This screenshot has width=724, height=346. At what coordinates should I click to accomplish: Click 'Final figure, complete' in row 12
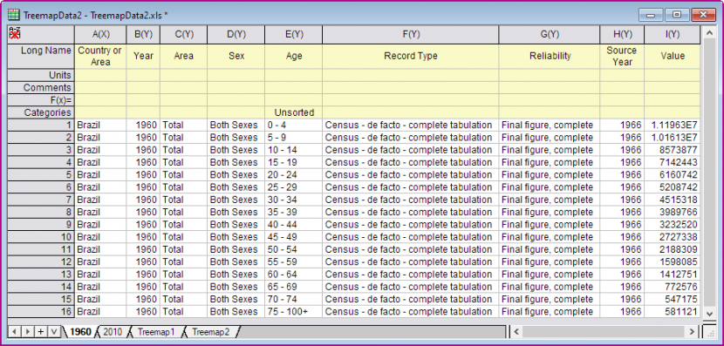549,262
